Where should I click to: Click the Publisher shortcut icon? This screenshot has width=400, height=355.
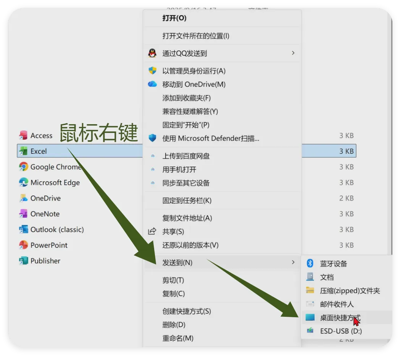click(23, 261)
